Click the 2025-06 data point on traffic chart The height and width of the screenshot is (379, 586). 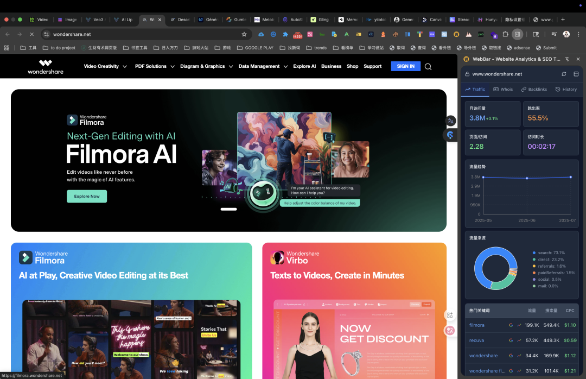pyautogui.click(x=527, y=178)
